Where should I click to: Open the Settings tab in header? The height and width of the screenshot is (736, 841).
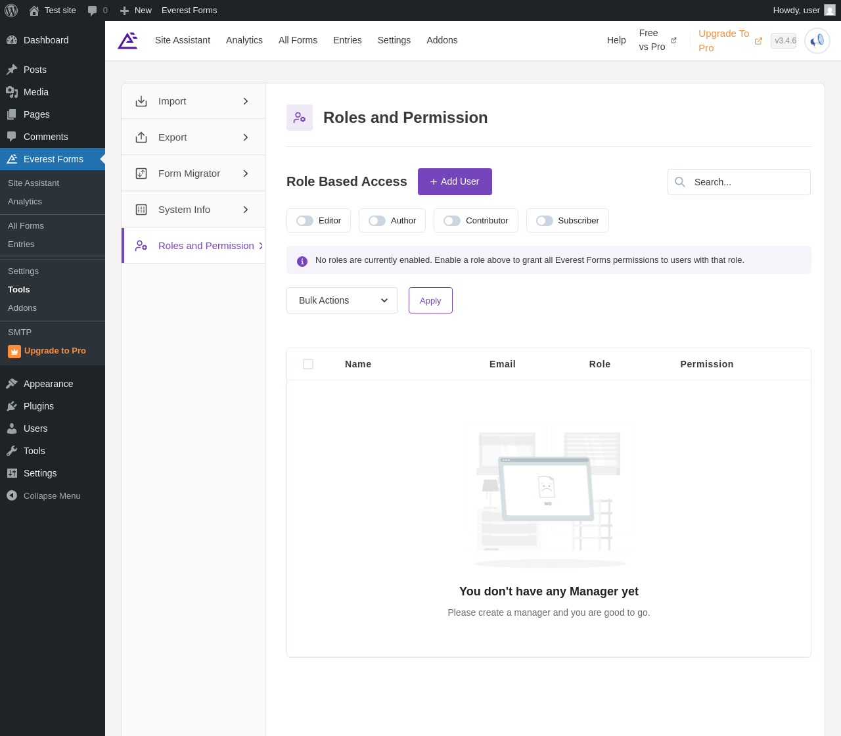pyautogui.click(x=394, y=40)
